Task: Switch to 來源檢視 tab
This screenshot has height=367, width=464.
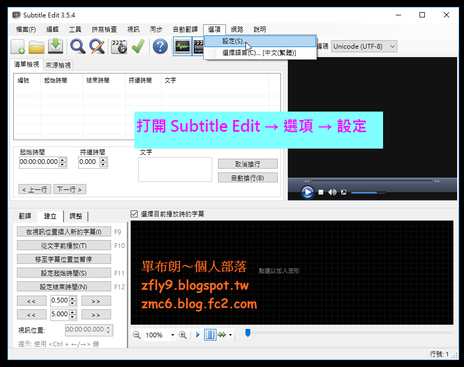Action: click(58, 65)
